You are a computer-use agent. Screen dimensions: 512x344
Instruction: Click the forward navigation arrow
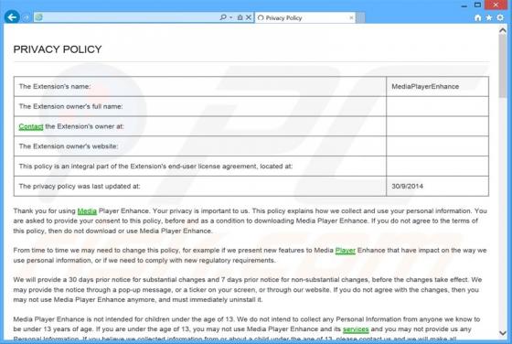point(27,17)
